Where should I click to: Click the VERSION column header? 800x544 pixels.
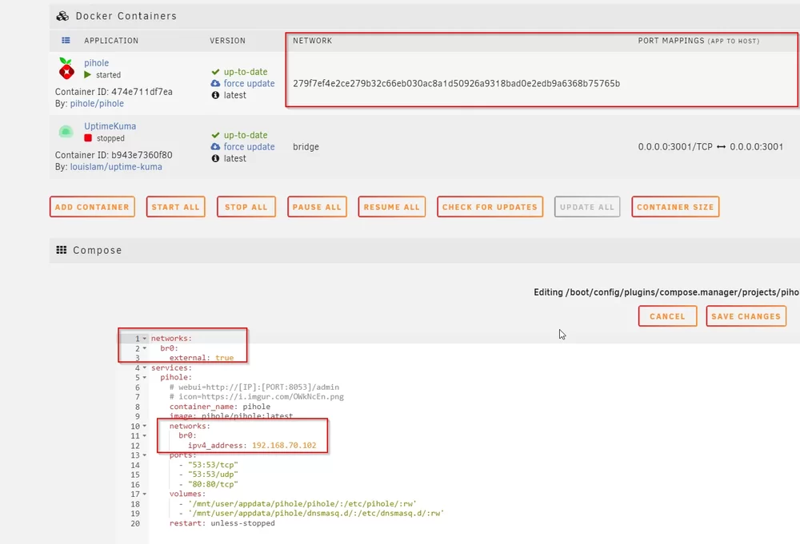point(227,41)
